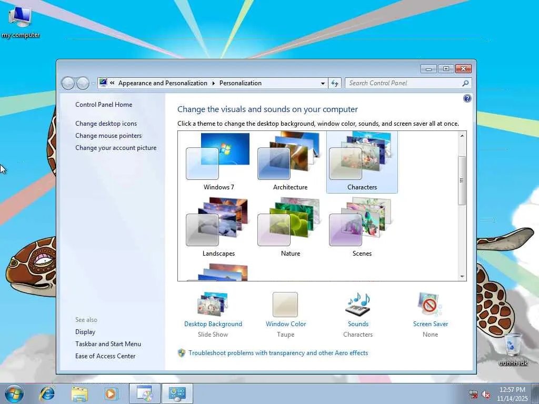
Task: Click the Screen Saver icon
Action: tap(430, 305)
